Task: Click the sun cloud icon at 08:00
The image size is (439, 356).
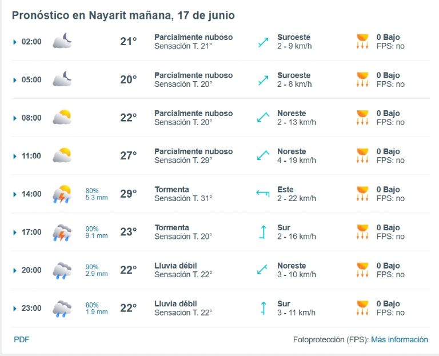Action: 62,117
